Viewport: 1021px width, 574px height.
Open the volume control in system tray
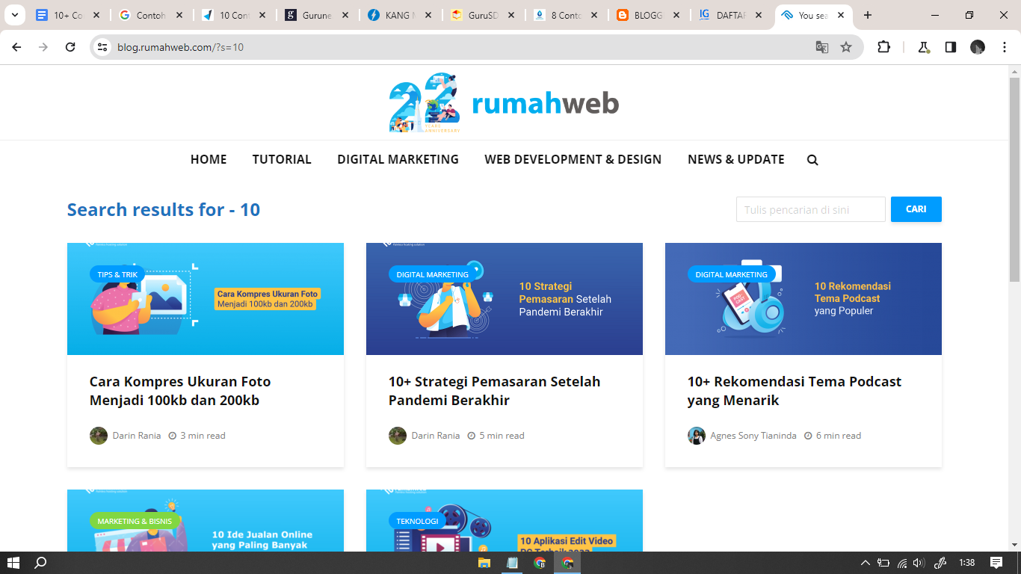(919, 563)
